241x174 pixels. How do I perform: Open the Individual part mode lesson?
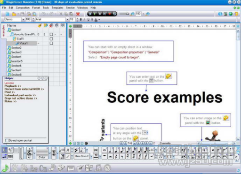pos(20,95)
